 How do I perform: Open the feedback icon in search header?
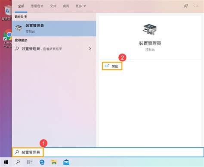tap(186, 6)
